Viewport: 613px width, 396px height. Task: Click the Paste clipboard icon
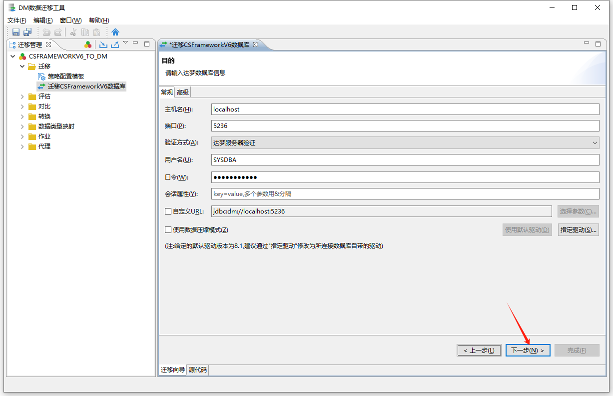point(96,32)
